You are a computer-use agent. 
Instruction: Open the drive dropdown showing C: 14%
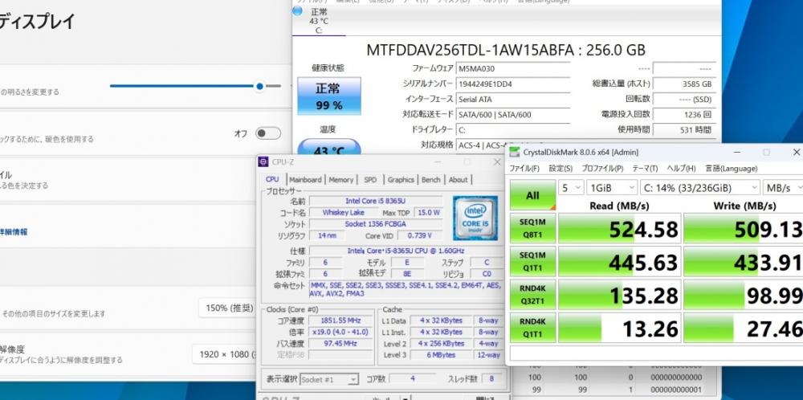click(699, 188)
